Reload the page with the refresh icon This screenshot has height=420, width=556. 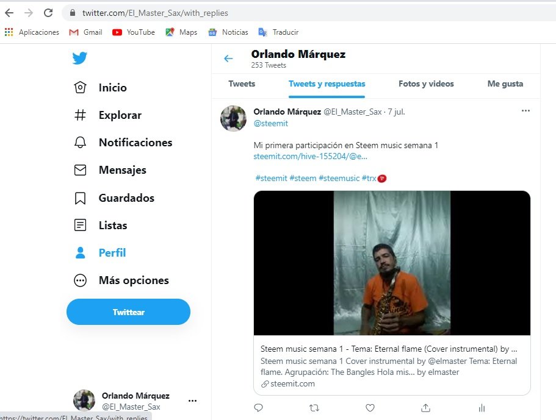coord(48,13)
